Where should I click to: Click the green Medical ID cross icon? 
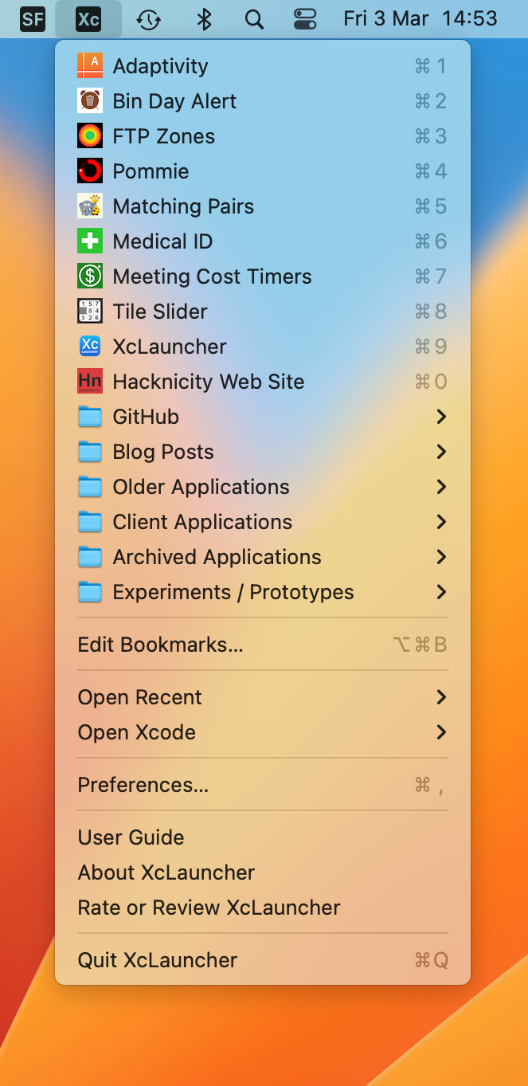[90, 241]
